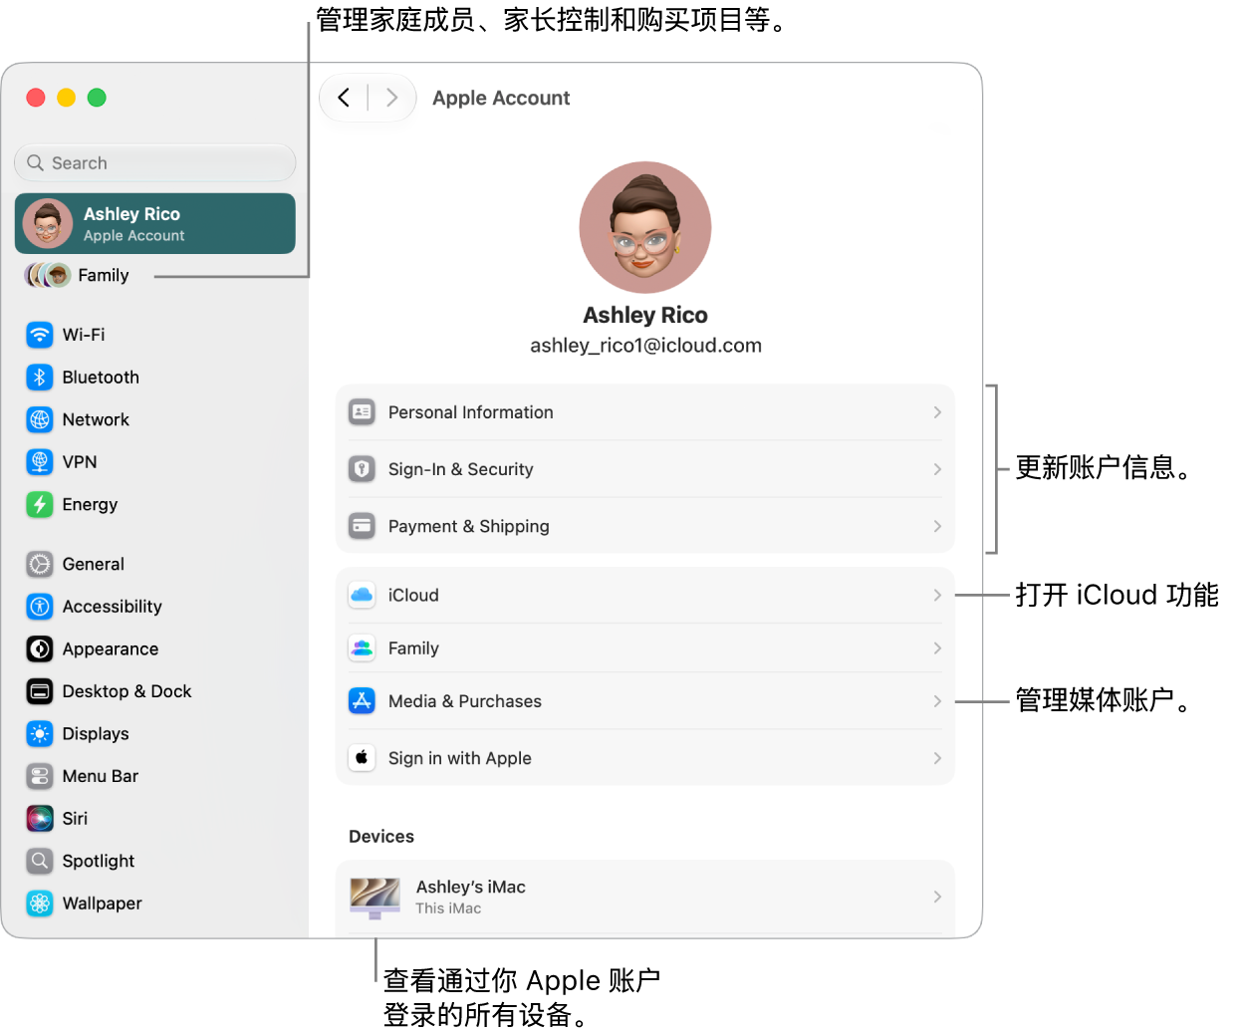Expand Payment & Shipping row chevron
Image resolution: width=1243 pixels, height=1033 pixels.
[x=937, y=526]
